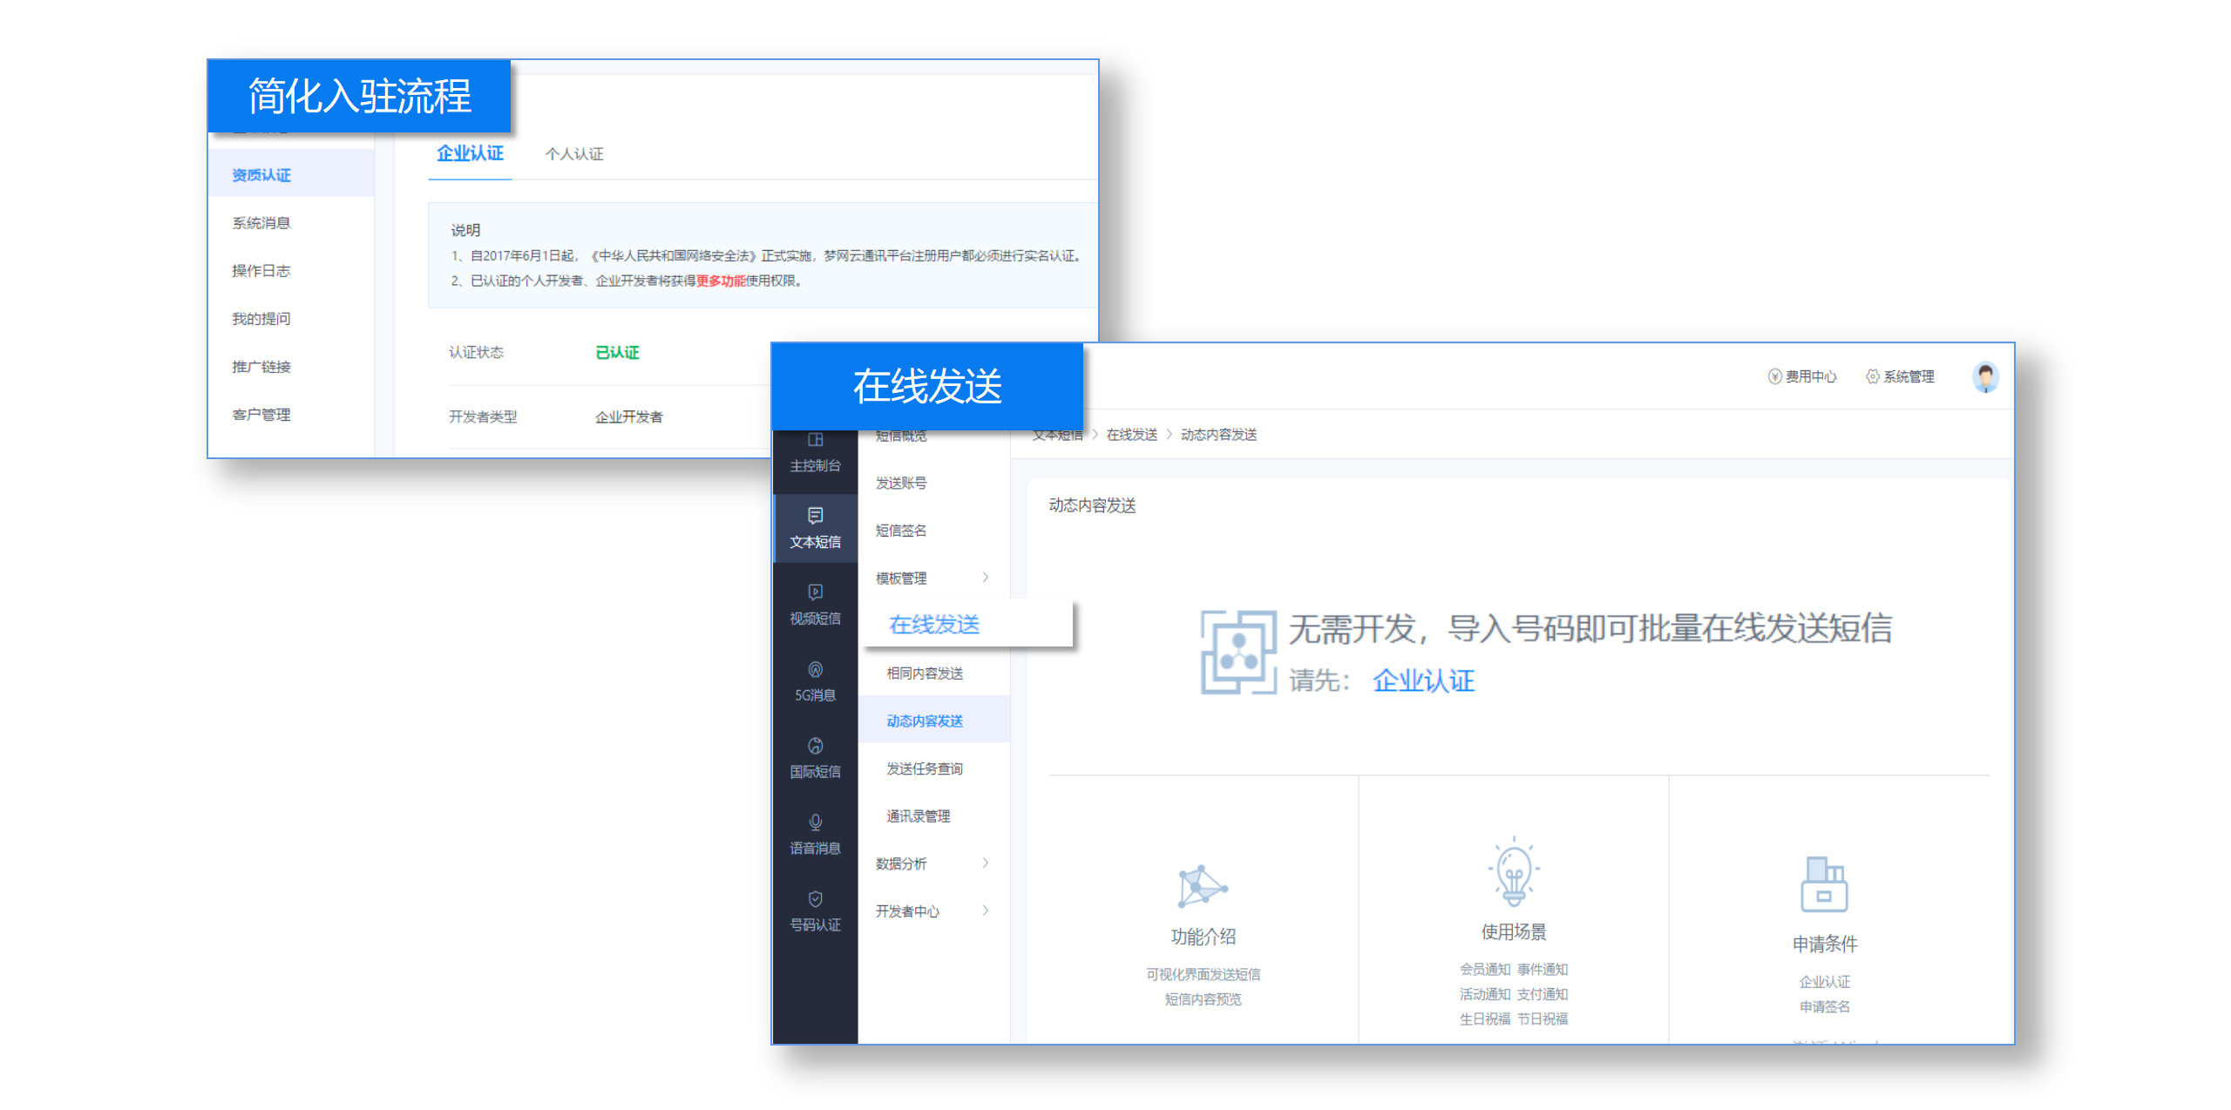
Task: Select 发送任务查询 in submenu
Action: point(925,768)
